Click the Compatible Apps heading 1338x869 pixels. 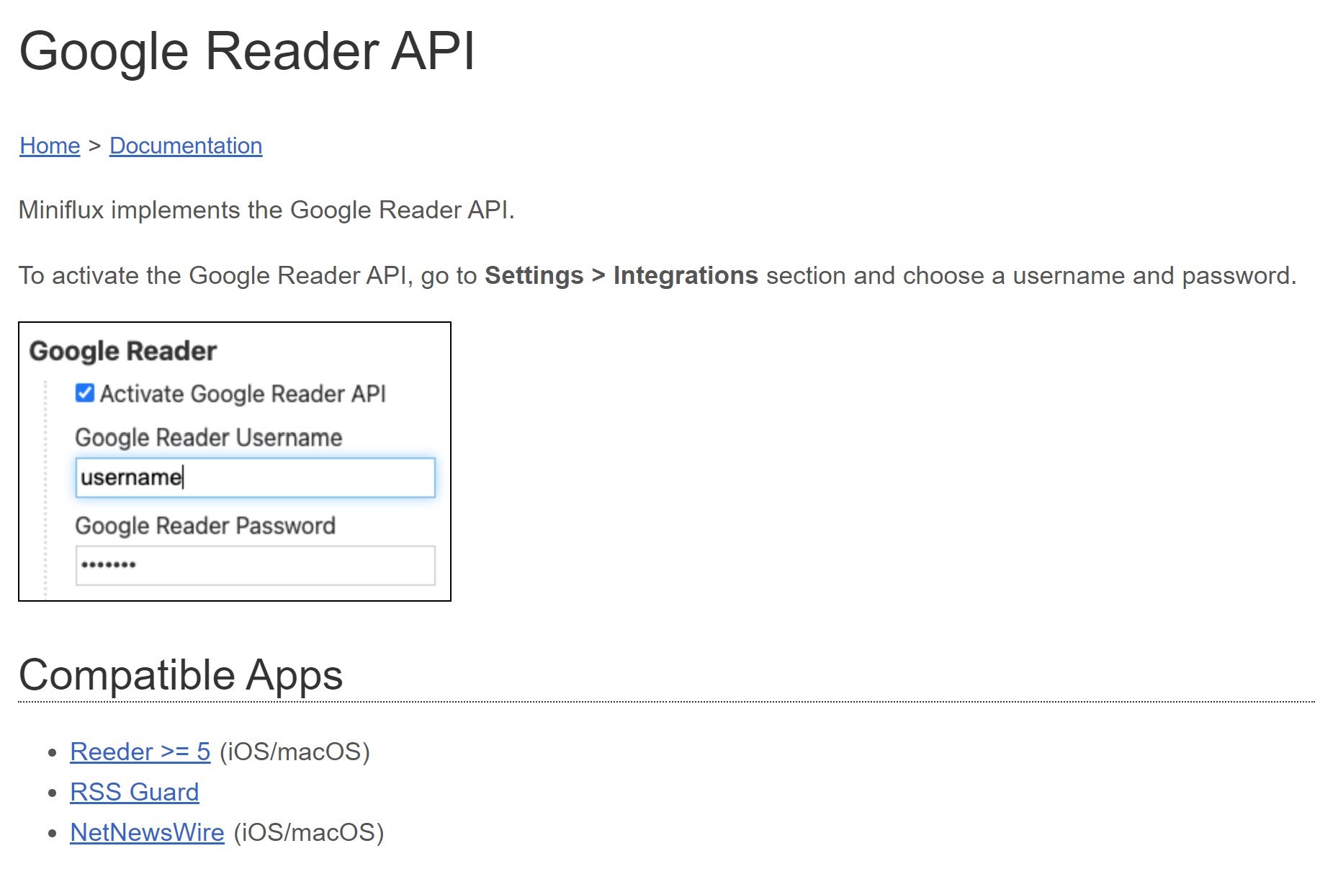click(x=181, y=675)
